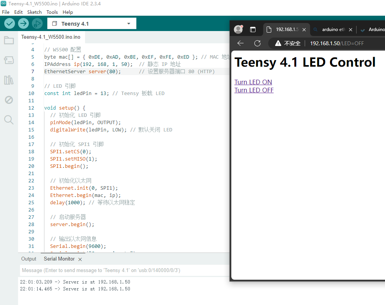Click the 'Teensy 4.1 LED Control' heading

305,62
